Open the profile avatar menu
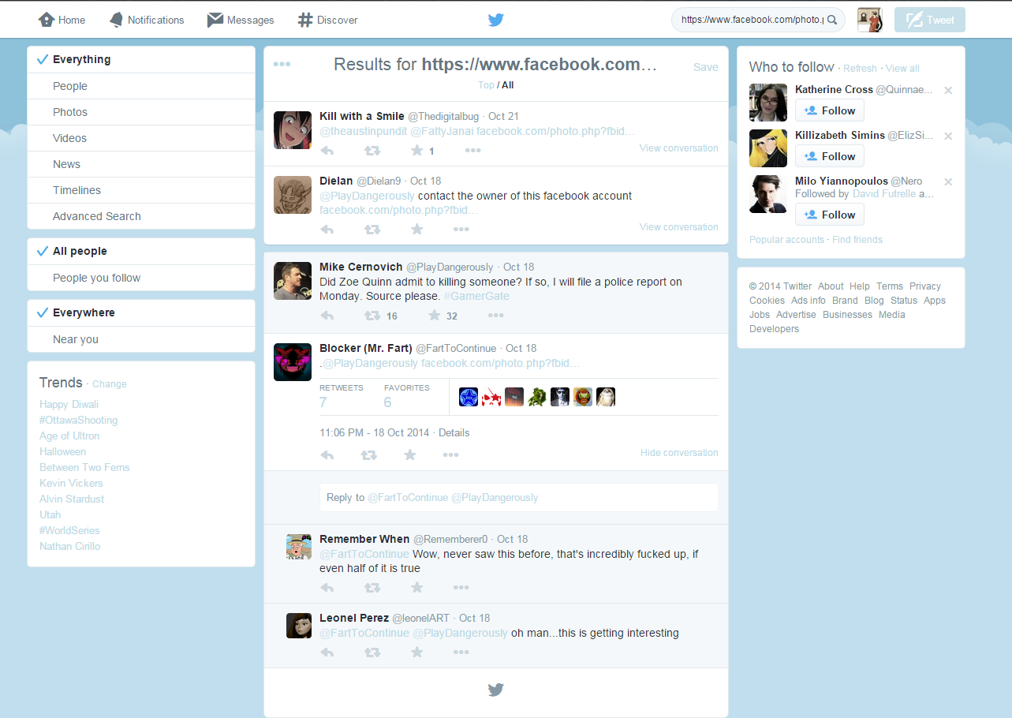The width and height of the screenshot is (1012, 718). [x=869, y=20]
